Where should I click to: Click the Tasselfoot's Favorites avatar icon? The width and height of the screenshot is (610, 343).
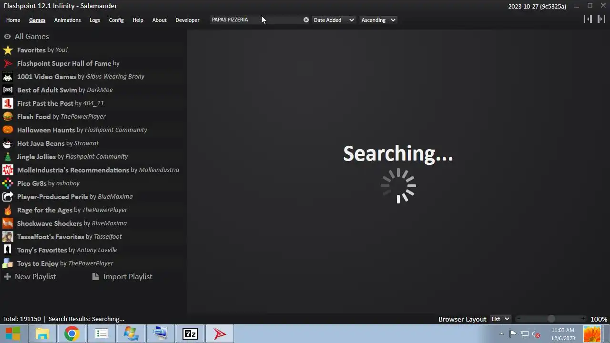coord(8,237)
